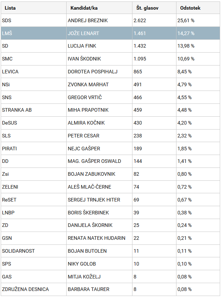Select candidate LUCIJA FINK
The width and height of the screenshot is (223, 301).
(x=82, y=46)
